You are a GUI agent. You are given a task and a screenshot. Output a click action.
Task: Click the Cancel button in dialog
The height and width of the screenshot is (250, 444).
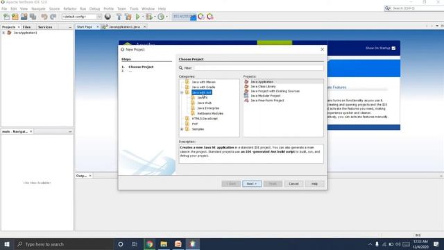(293, 183)
